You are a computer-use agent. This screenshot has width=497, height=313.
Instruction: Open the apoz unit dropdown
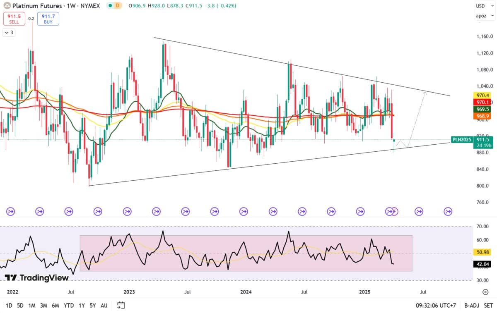(481, 16)
